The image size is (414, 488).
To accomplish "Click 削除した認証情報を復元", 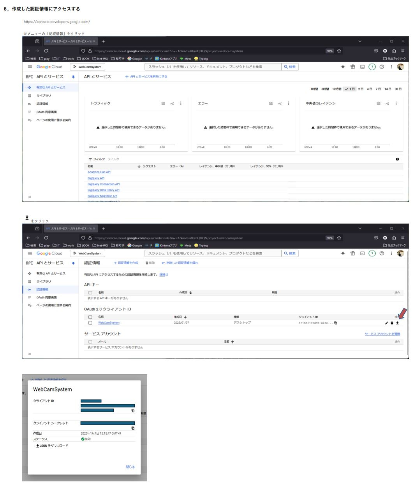I will click(180, 263).
